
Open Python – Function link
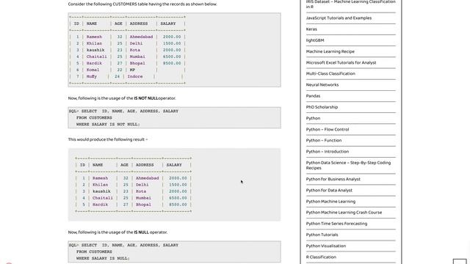[x=324, y=140]
